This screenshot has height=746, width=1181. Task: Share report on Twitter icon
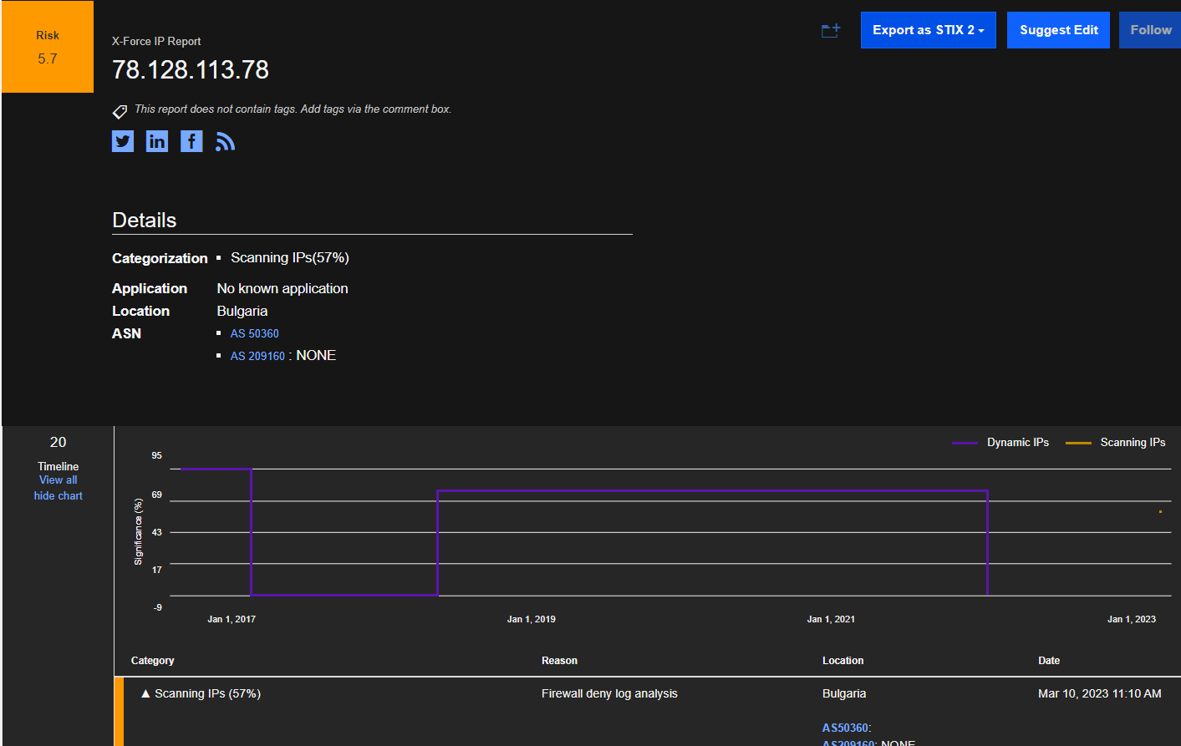point(123,141)
